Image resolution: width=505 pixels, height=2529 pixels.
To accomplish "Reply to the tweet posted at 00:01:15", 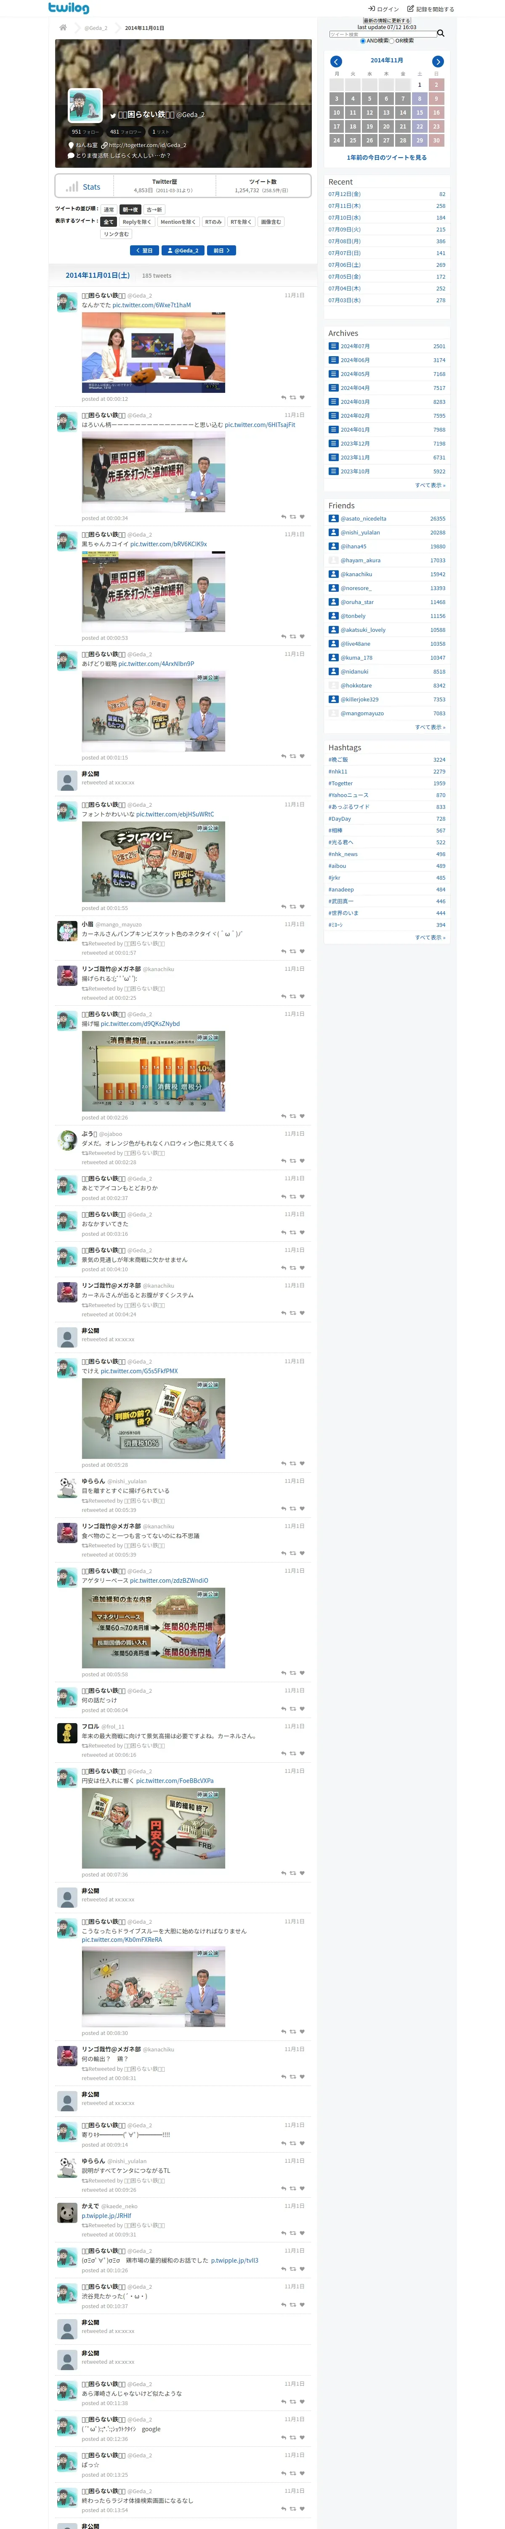I will 283,756.
